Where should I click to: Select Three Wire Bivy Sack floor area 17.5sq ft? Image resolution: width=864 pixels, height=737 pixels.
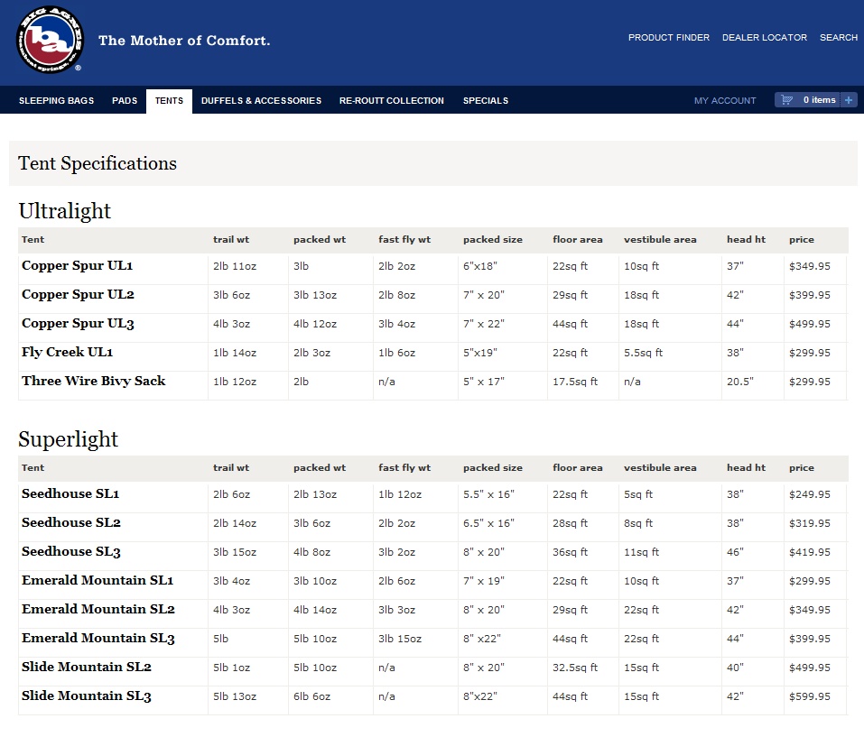(575, 382)
